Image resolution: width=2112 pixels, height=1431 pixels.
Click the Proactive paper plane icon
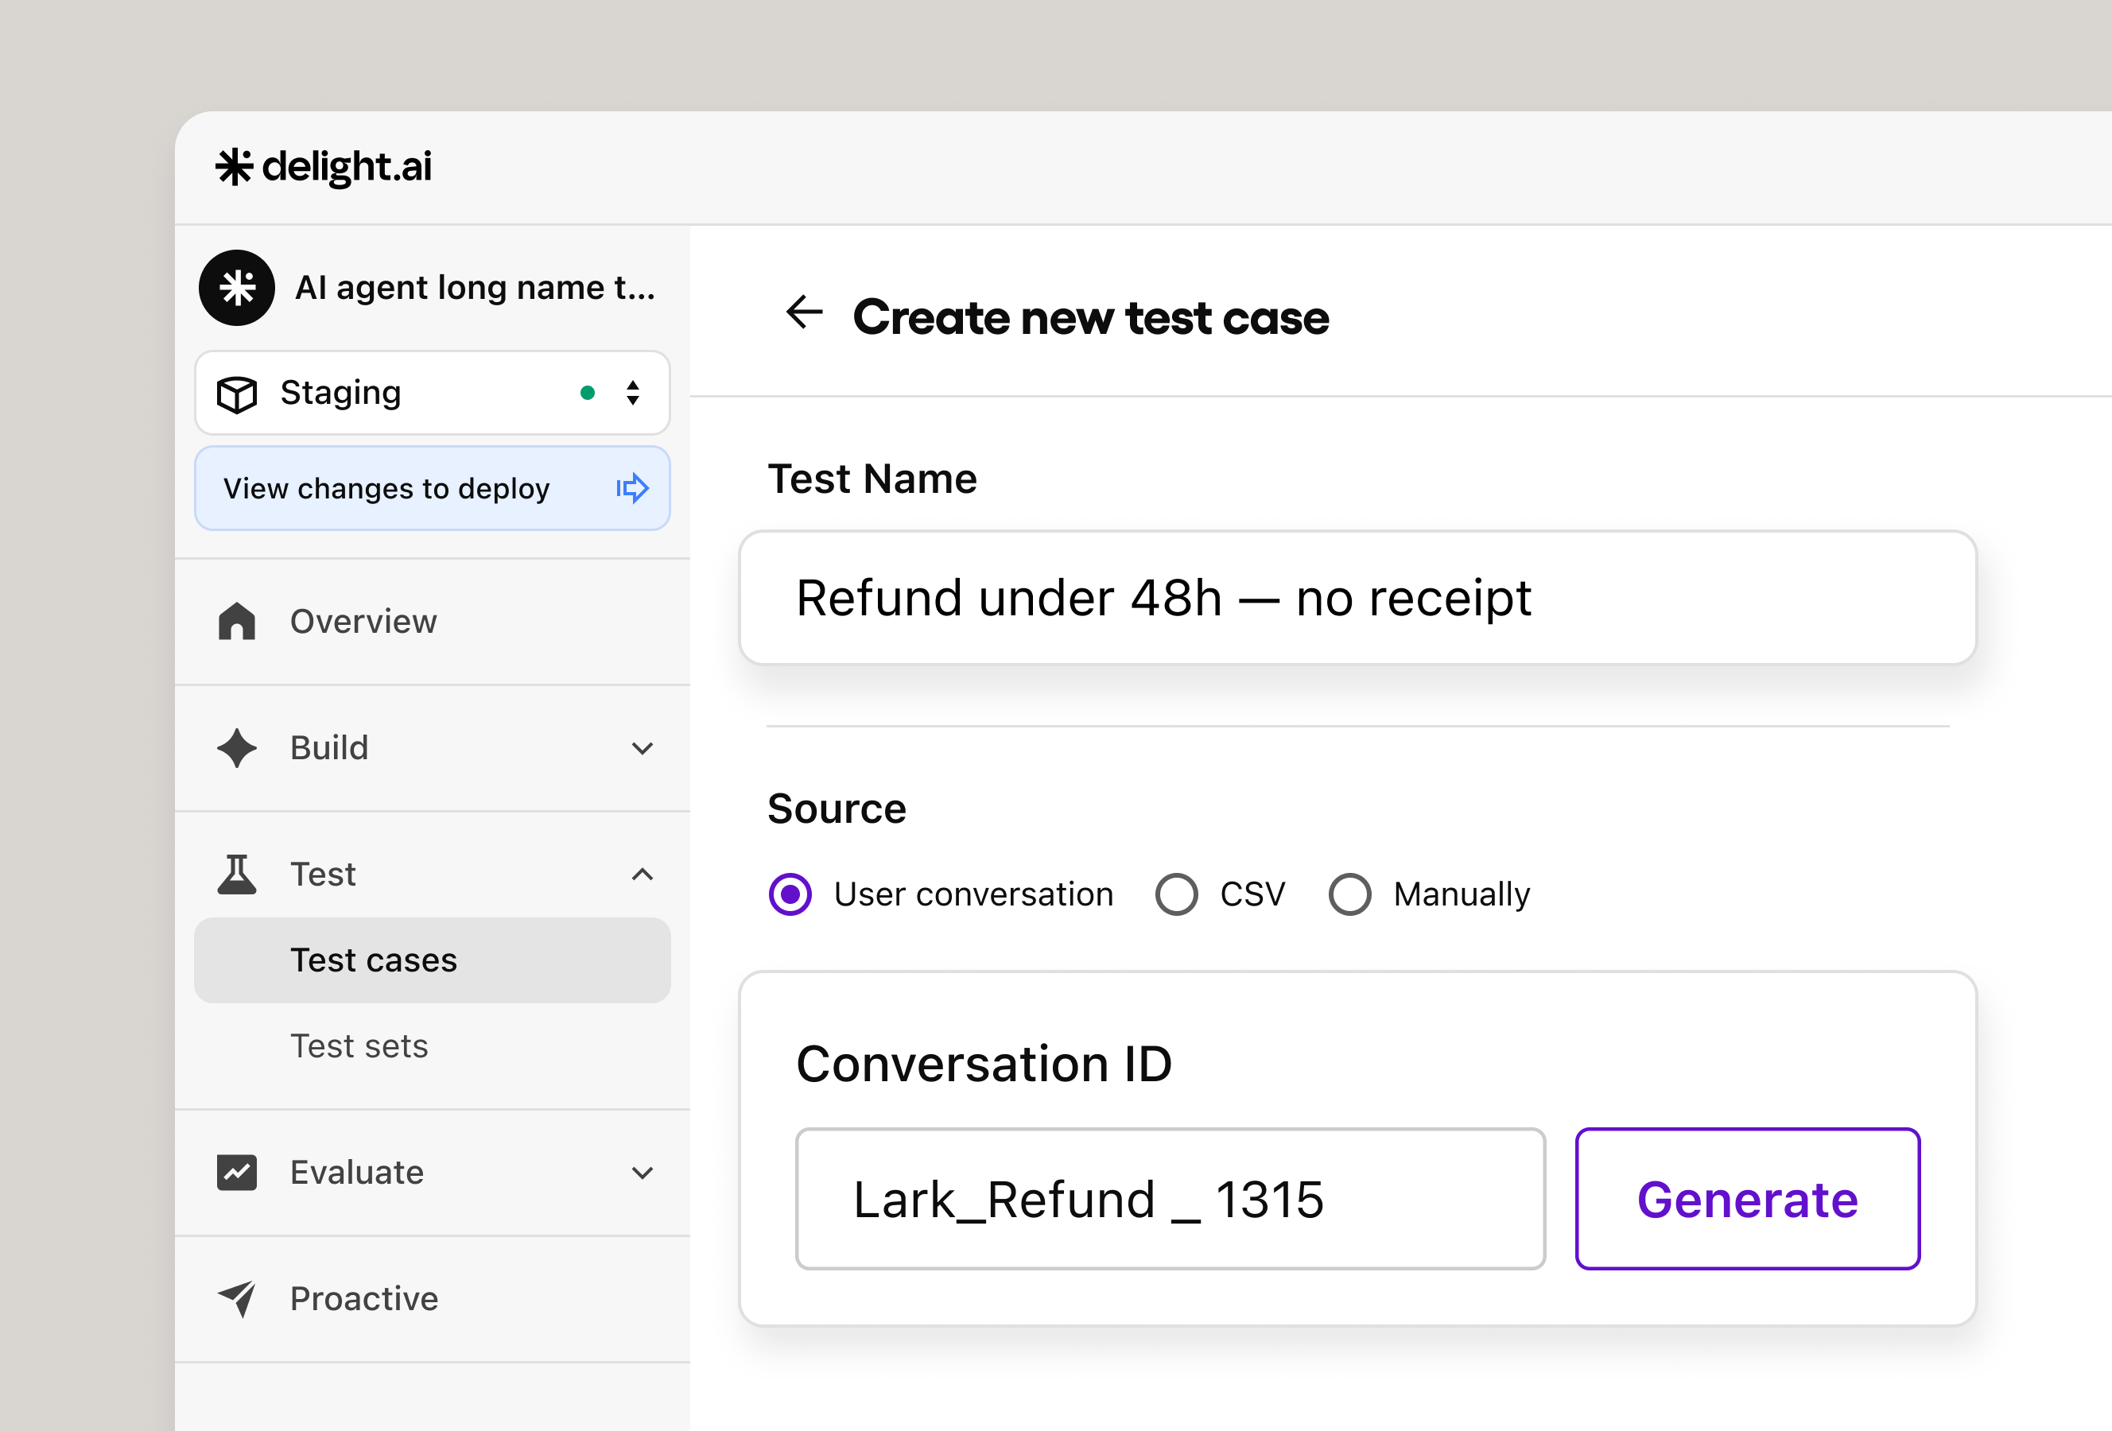(237, 1299)
